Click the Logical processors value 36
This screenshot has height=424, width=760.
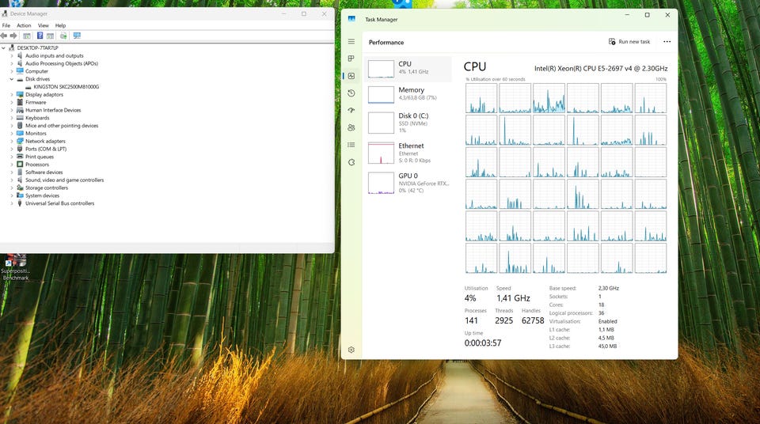point(602,313)
